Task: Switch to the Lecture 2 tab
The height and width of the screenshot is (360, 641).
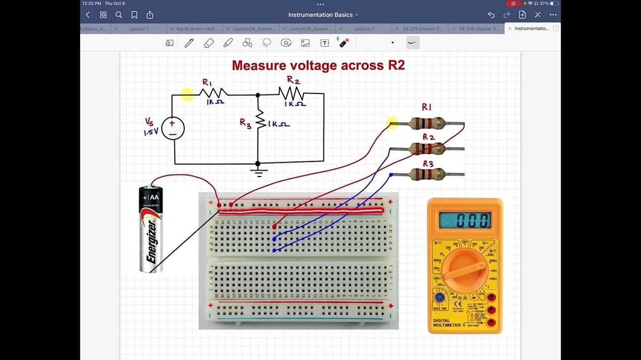Action: click(x=364, y=29)
